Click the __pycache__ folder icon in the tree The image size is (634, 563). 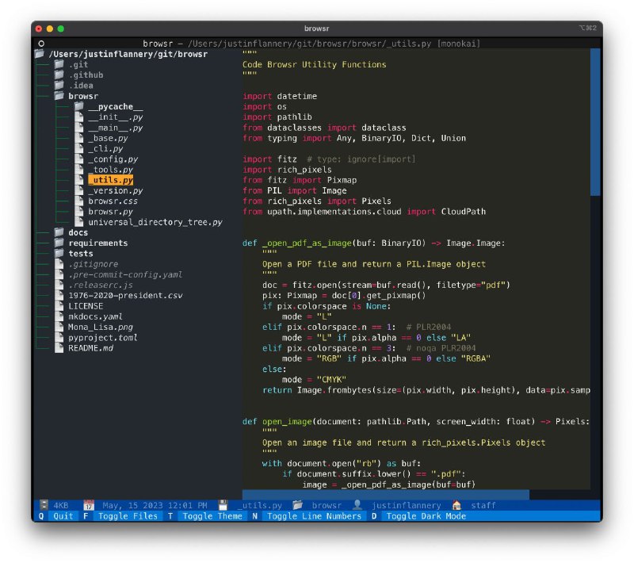click(x=80, y=106)
